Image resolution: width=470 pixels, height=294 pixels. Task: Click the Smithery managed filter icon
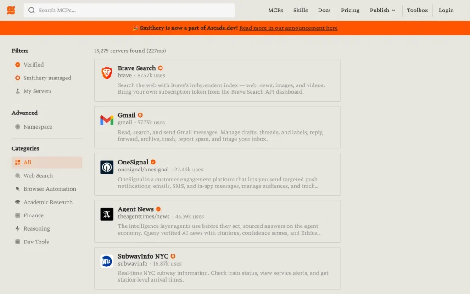(18, 78)
